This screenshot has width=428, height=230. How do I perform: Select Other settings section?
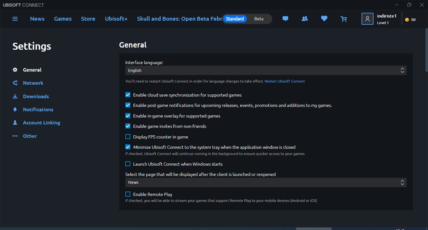[30, 136]
